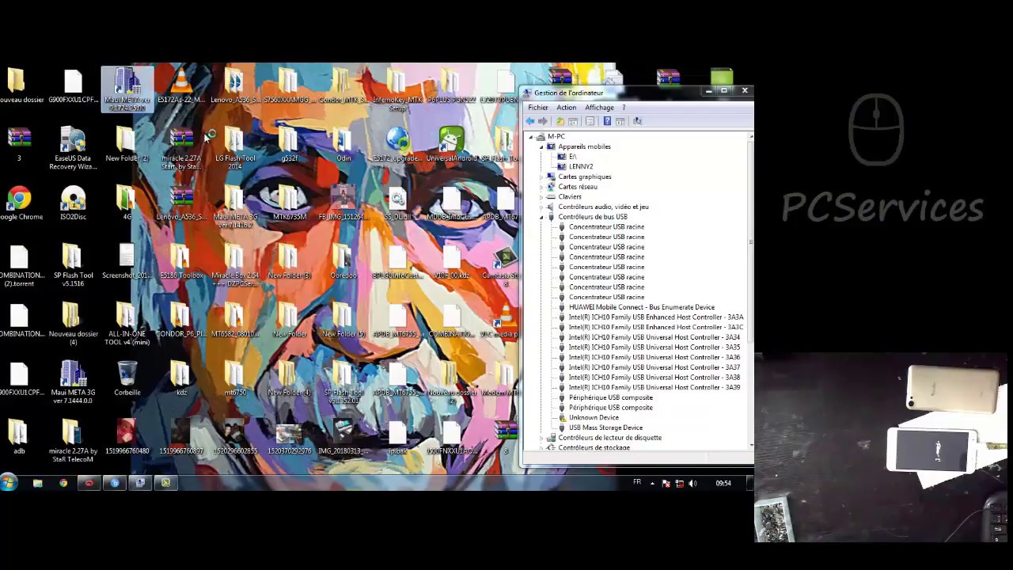Open Chrome from the taskbar
The height and width of the screenshot is (570, 1013).
63,483
